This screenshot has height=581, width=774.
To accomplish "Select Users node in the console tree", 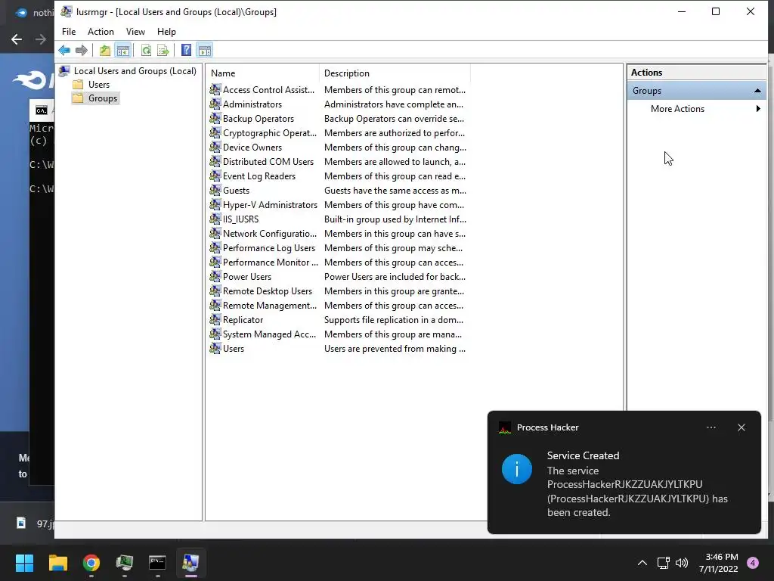I will [99, 85].
